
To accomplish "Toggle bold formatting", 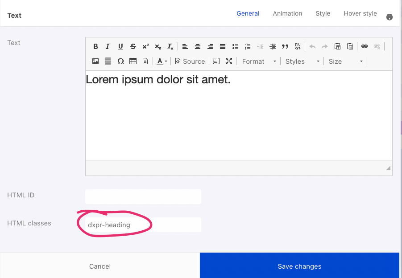I will [95, 46].
